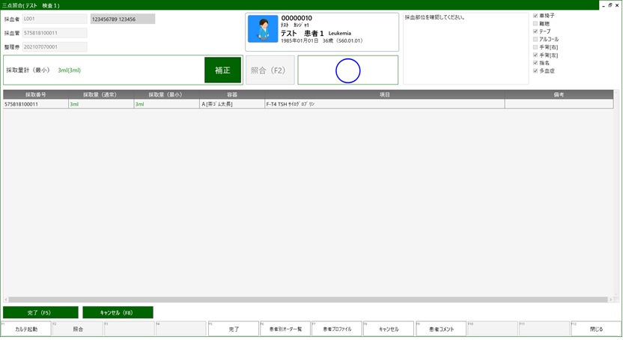Uncheck the 多血症 checkbox
The width and height of the screenshot is (623, 340).
pyautogui.click(x=535, y=70)
